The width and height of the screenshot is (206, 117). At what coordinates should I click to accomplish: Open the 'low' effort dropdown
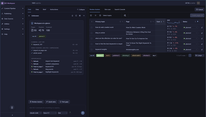pos(62,113)
